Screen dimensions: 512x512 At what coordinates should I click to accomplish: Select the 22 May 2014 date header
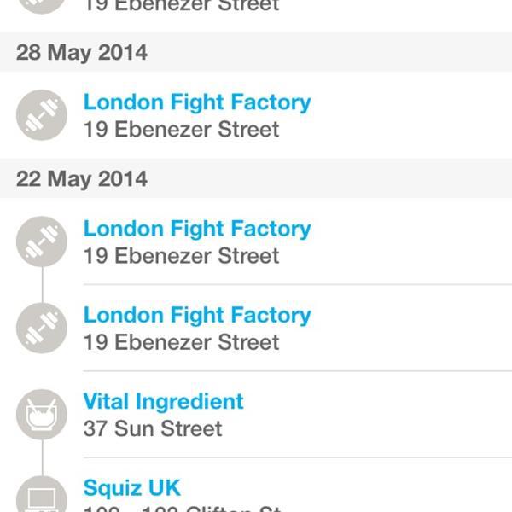coord(82,179)
